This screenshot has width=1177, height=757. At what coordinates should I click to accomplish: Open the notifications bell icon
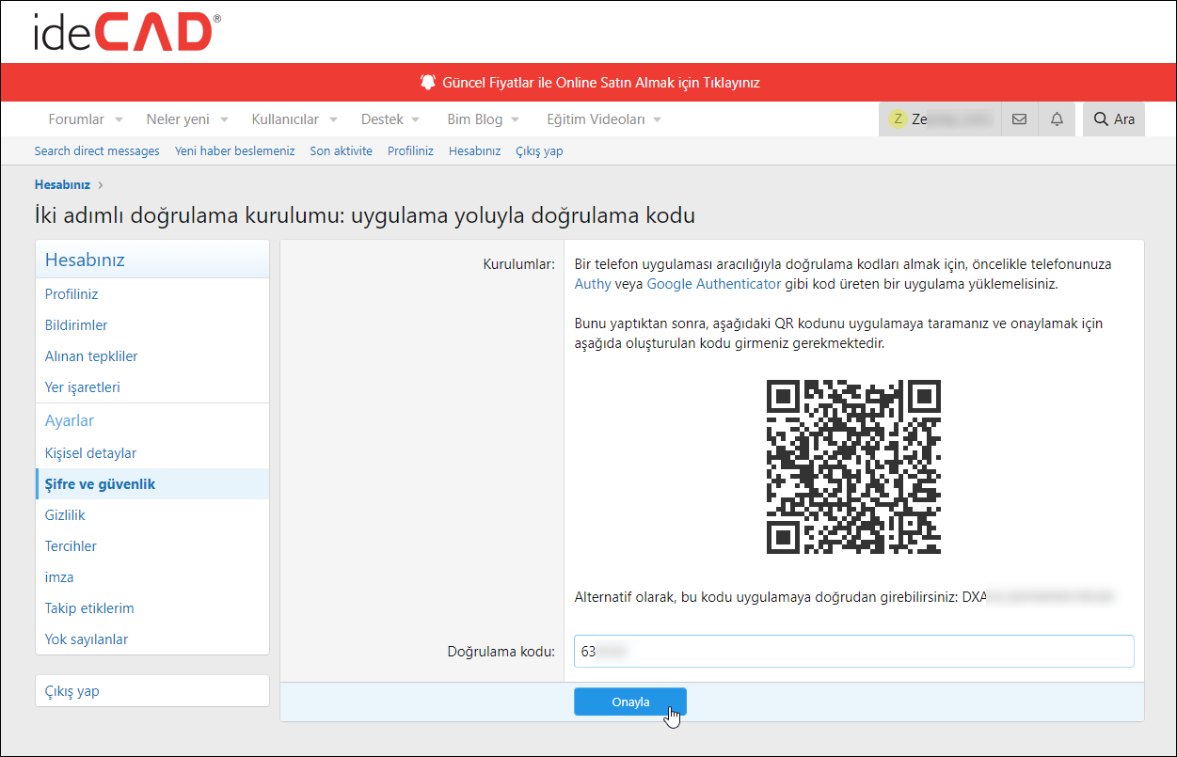1057,119
